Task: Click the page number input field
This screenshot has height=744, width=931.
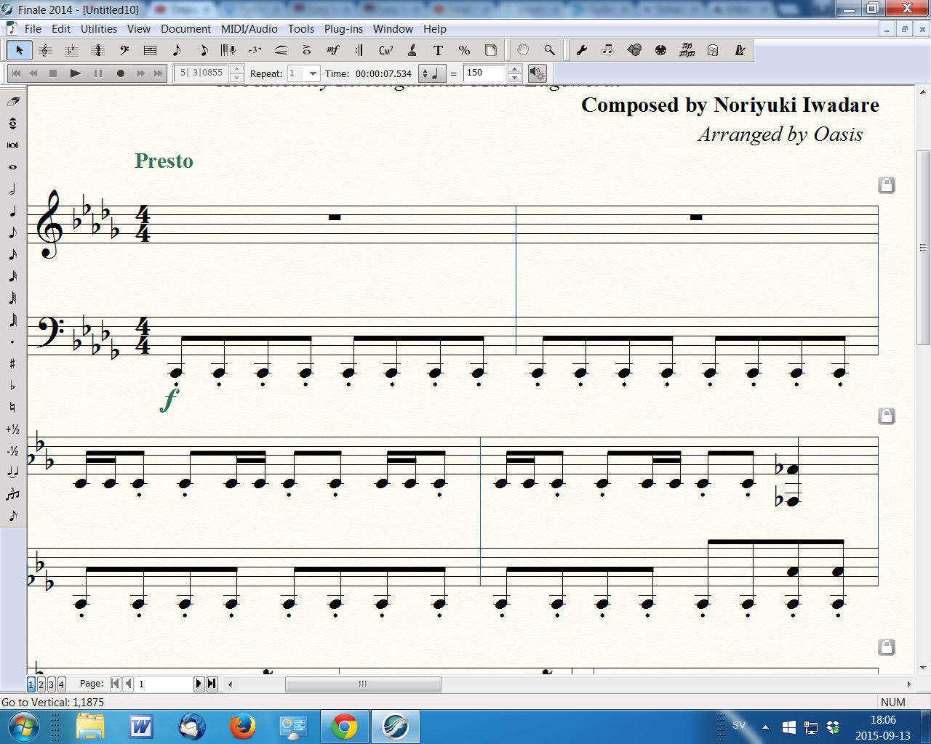Action: coord(164,684)
